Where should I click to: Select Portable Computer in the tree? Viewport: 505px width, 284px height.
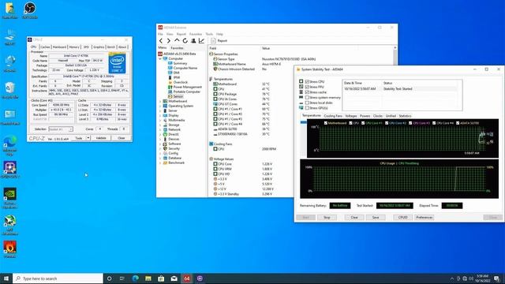click(x=187, y=92)
